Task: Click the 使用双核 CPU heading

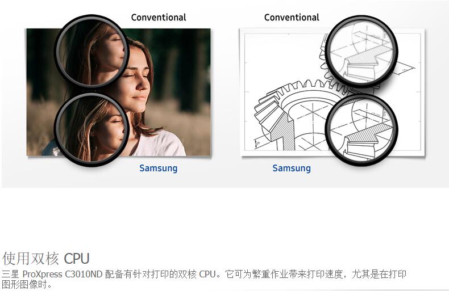Action: [46, 259]
